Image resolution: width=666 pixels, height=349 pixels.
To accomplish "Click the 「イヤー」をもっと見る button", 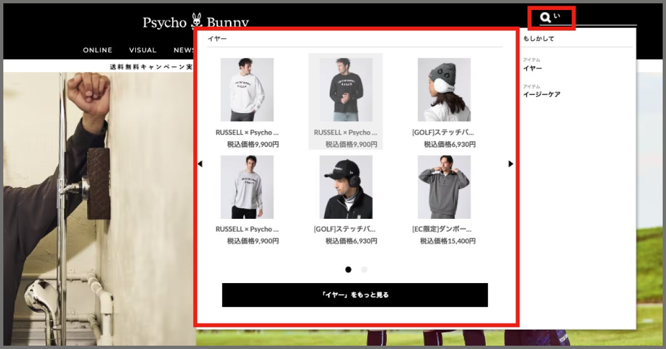I will [x=355, y=295].
